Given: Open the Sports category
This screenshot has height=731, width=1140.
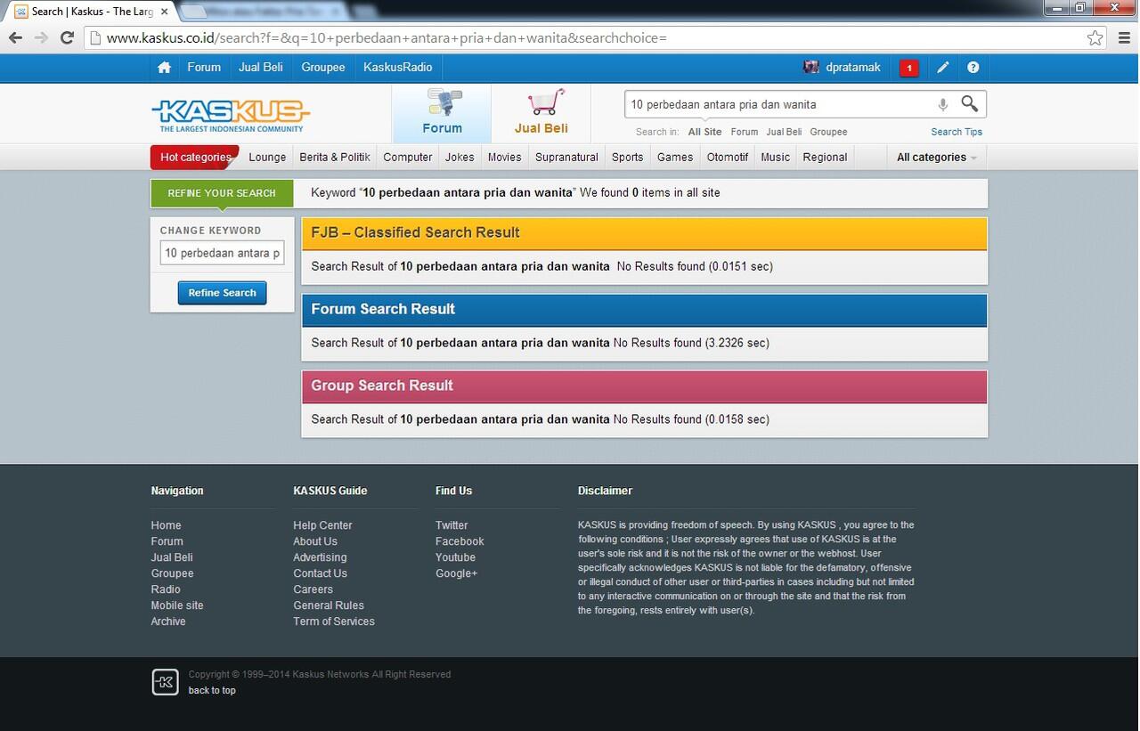Looking at the screenshot, I should point(627,157).
